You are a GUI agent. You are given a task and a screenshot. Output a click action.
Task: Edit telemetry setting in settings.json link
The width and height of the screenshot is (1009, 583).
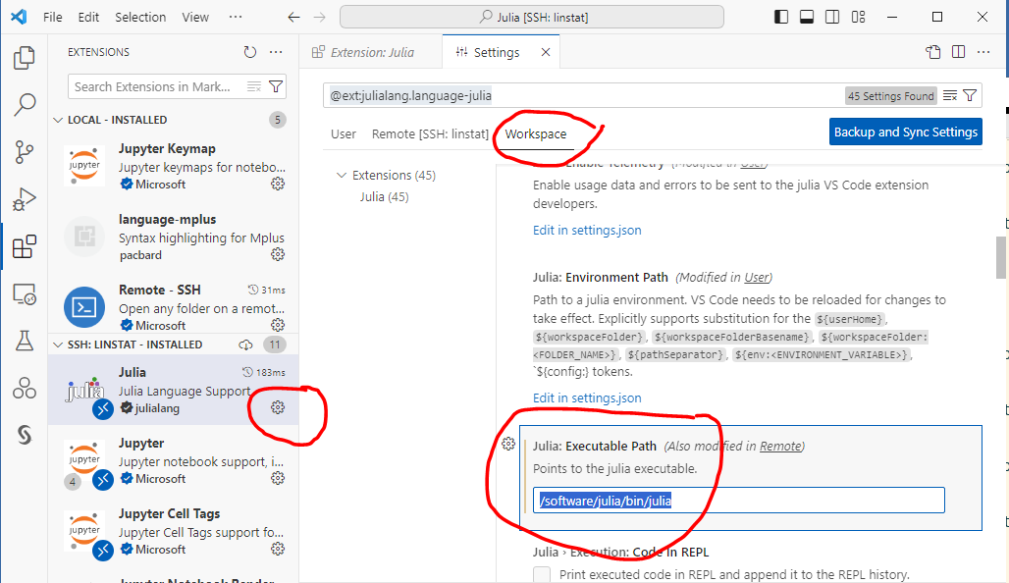point(587,231)
